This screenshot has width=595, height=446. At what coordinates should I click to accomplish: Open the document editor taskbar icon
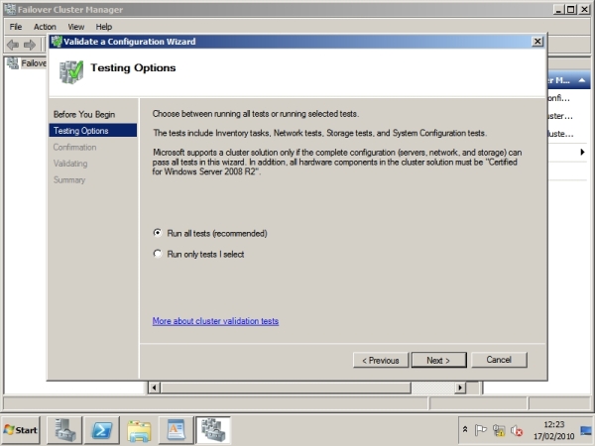pyautogui.click(x=177, y=430)
